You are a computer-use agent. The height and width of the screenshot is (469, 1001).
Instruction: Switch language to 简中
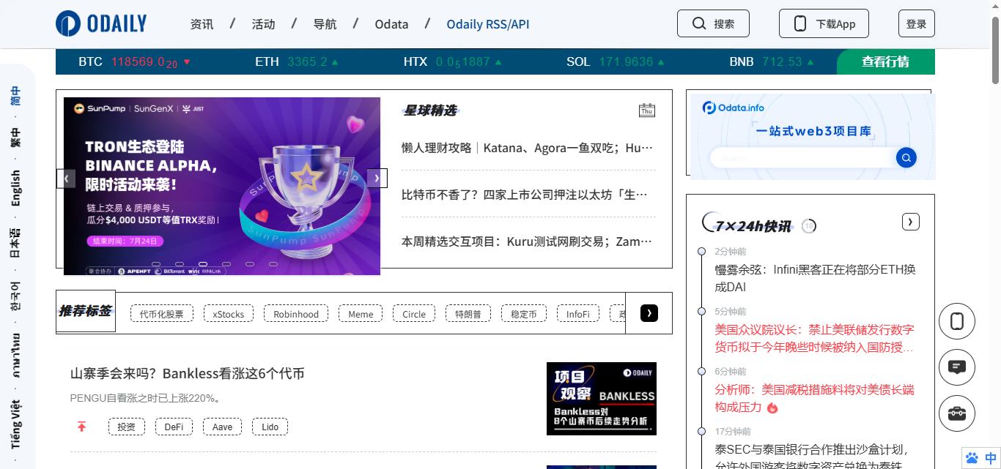[15, 96]
